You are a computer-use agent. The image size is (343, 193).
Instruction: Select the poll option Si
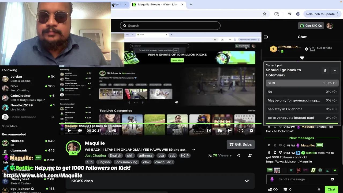point(302,83)
